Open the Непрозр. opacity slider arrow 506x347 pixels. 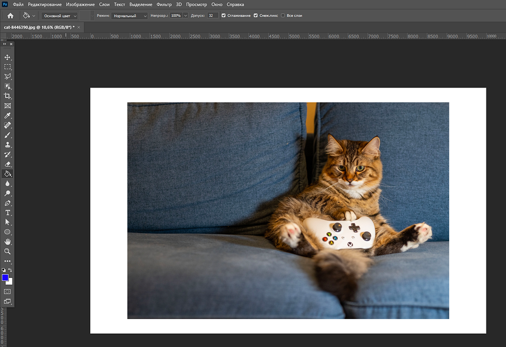186,16
